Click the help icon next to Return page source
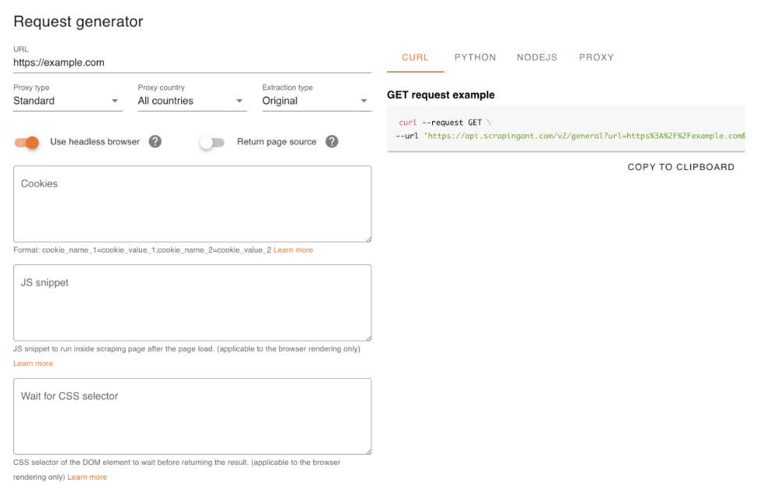777x496 pixels. coord(332,142)
